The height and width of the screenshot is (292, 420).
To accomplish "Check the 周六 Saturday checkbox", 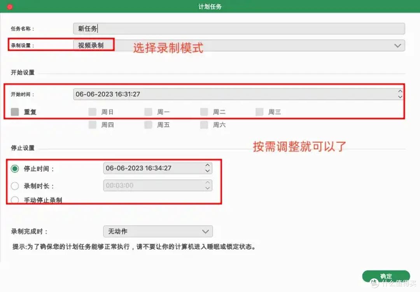I will point(204,125).
